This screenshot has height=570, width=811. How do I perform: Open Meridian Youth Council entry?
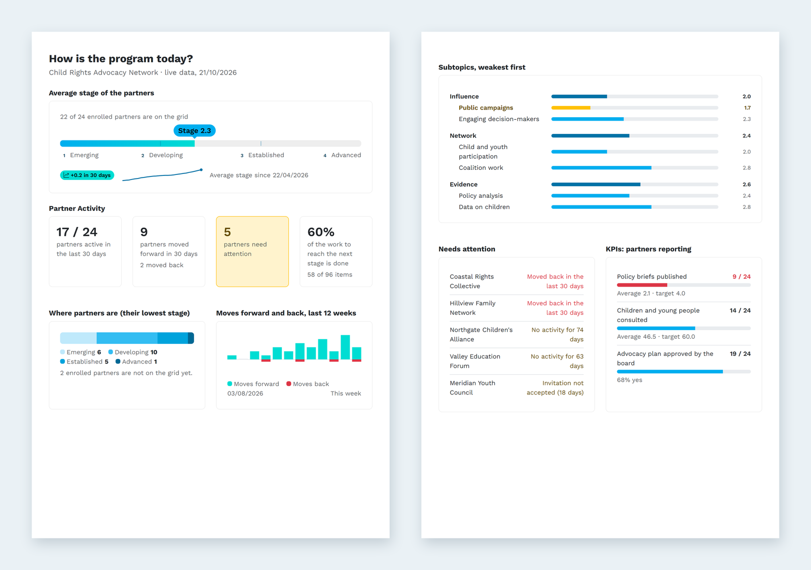pyautogui.click(x=517, y=388)
